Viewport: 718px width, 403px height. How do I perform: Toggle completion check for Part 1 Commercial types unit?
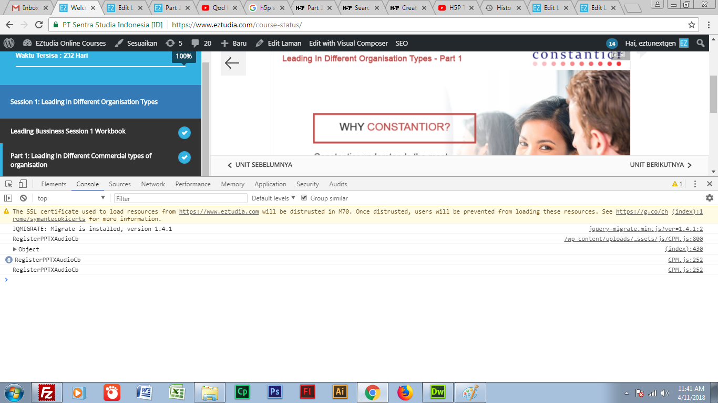[x=184, y=157]
